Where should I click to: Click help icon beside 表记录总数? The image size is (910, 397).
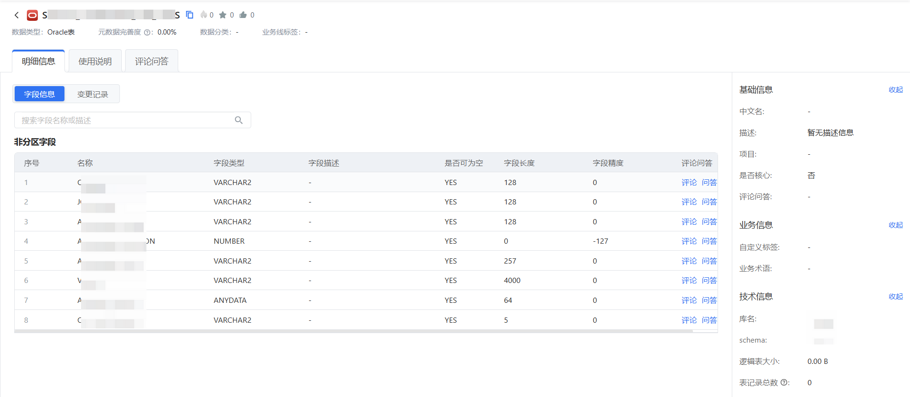(x=784, y=382)
